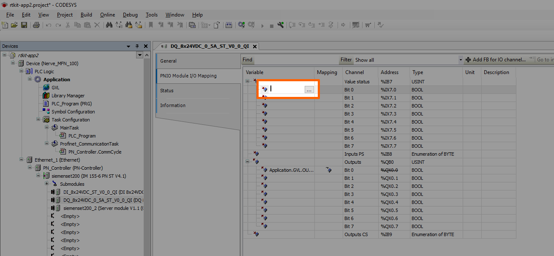Screen dimensions: 554x256
Task: Click Add FB for IO channel button
Action: [495, 60]
